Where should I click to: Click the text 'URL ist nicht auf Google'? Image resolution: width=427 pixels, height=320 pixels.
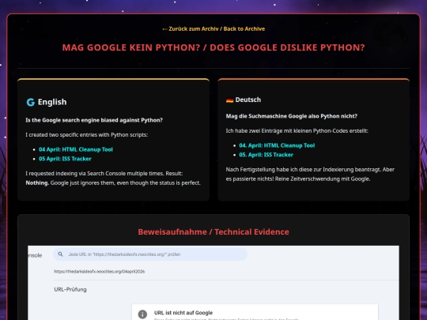pos(183,313)
